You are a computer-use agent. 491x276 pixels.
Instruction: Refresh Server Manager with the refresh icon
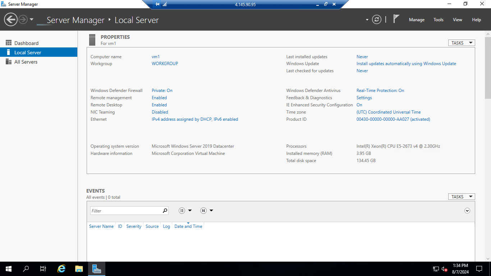[x=376, y=19]
